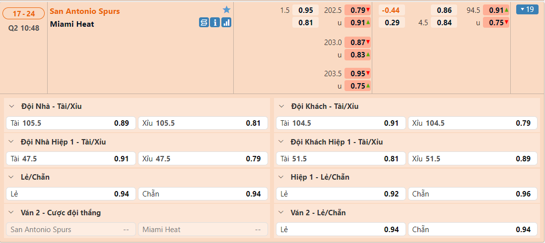Click the live scoreboard icon beside Miami Heat
545x243 pixels.
(x=204, y=22)
